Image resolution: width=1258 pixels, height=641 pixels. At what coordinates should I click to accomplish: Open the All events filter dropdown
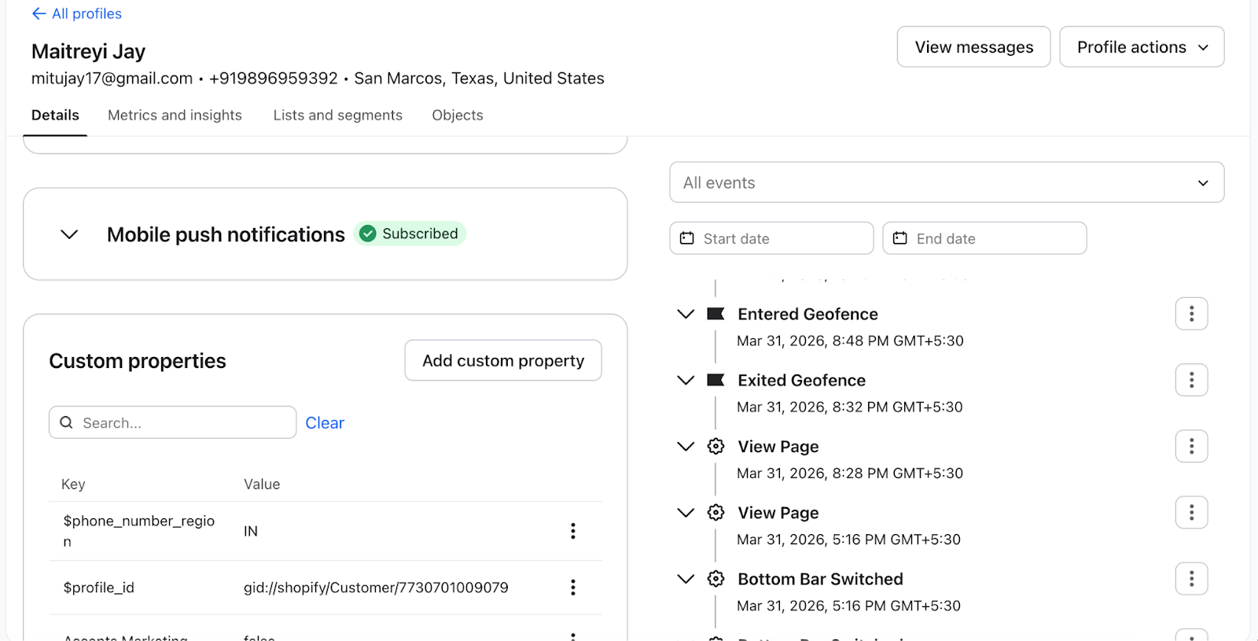pos(947,182)
